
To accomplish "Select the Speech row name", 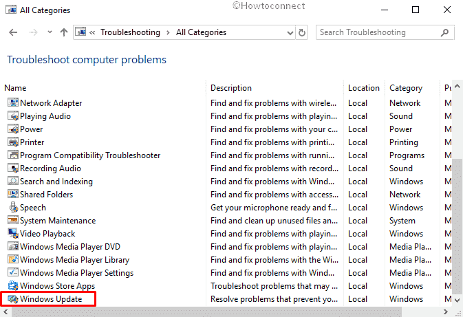I will (x=33, y=208).
